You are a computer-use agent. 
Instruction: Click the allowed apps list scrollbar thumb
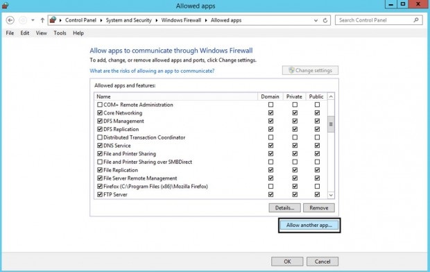[331, 124]
